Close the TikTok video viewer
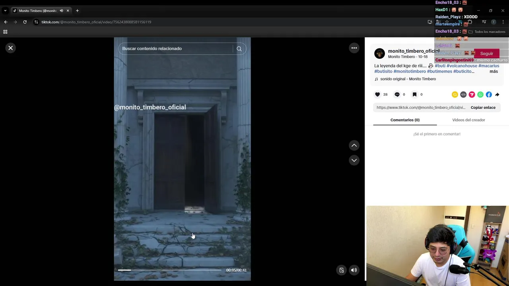The width and height of the screenshot is (509, 286). click(x=11, y=48)
